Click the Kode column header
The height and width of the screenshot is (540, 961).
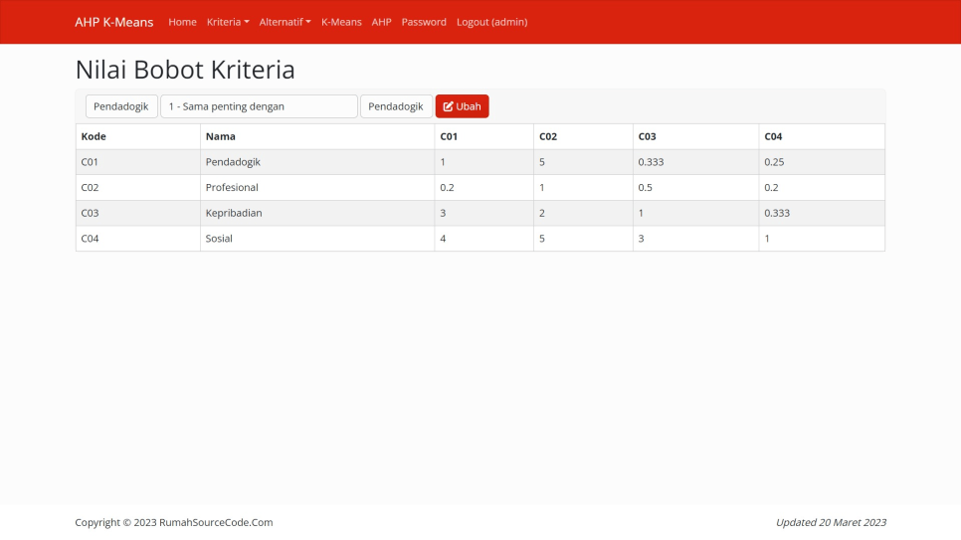pos(94,136)
